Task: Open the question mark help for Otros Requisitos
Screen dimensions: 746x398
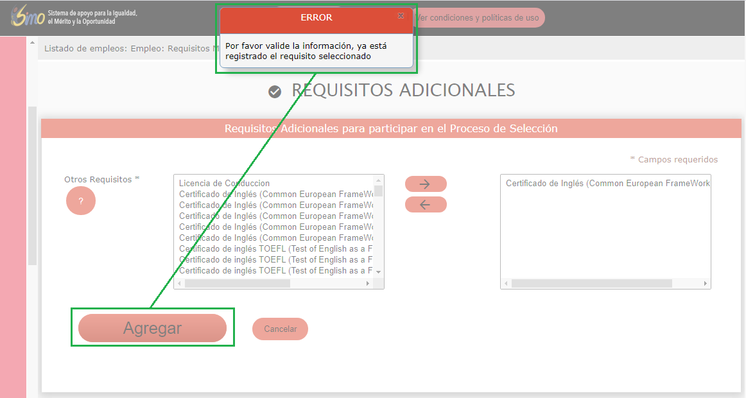Action: 81,201
